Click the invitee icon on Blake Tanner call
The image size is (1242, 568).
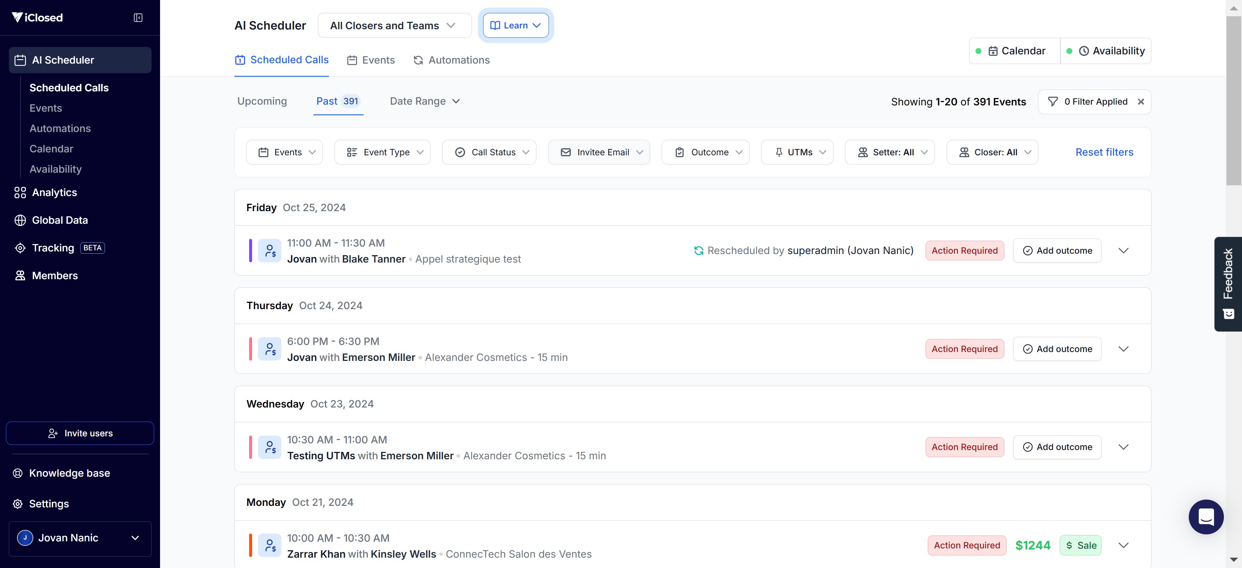point(269,251)
